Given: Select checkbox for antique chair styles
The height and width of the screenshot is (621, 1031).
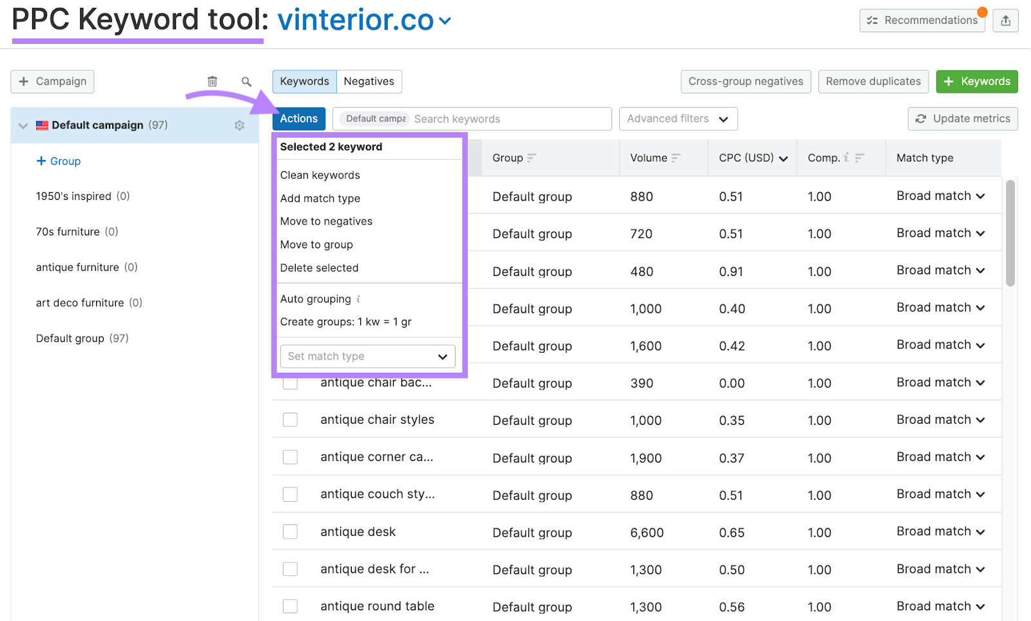Looking at the screenshot, I should pyautogui.click(x=291, y=420).
